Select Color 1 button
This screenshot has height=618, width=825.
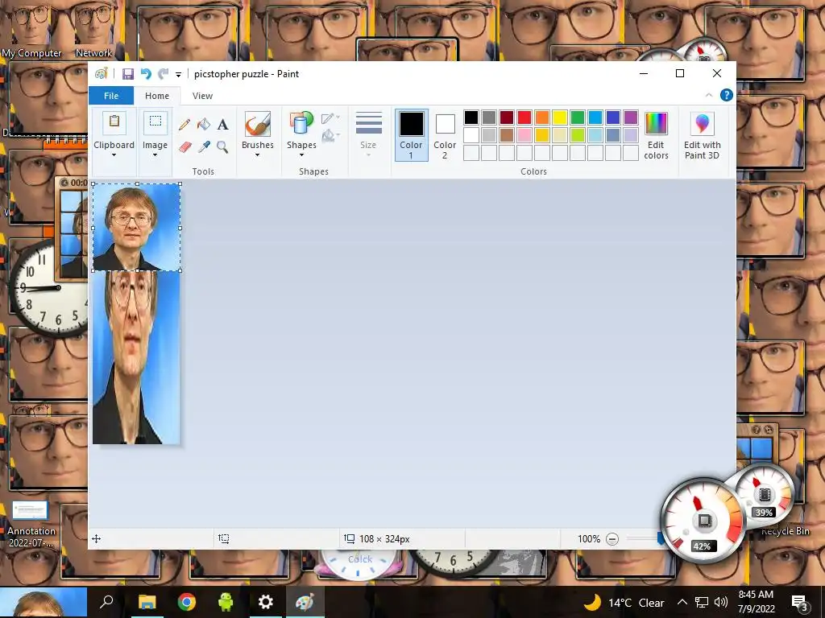point(412,134)
